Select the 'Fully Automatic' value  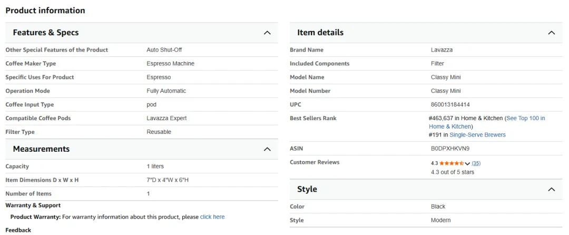[166, 91]
